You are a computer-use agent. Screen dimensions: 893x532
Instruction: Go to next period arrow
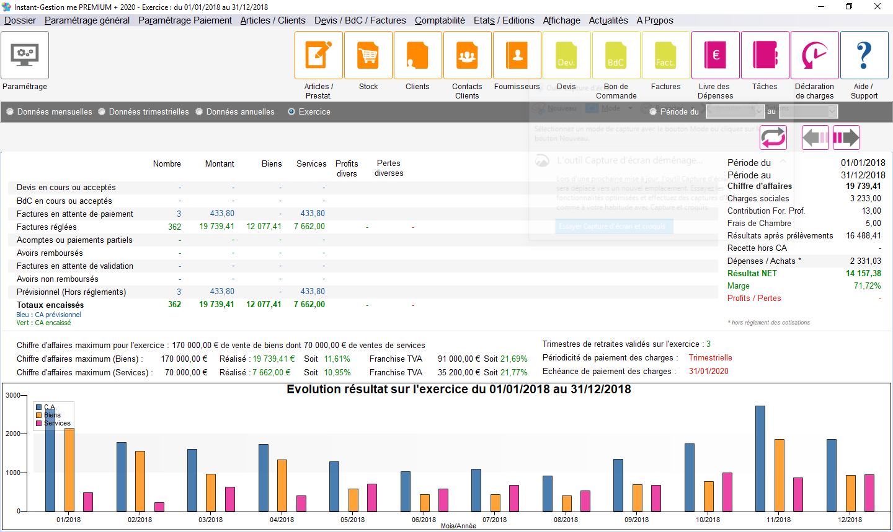[x=846, y=137]
